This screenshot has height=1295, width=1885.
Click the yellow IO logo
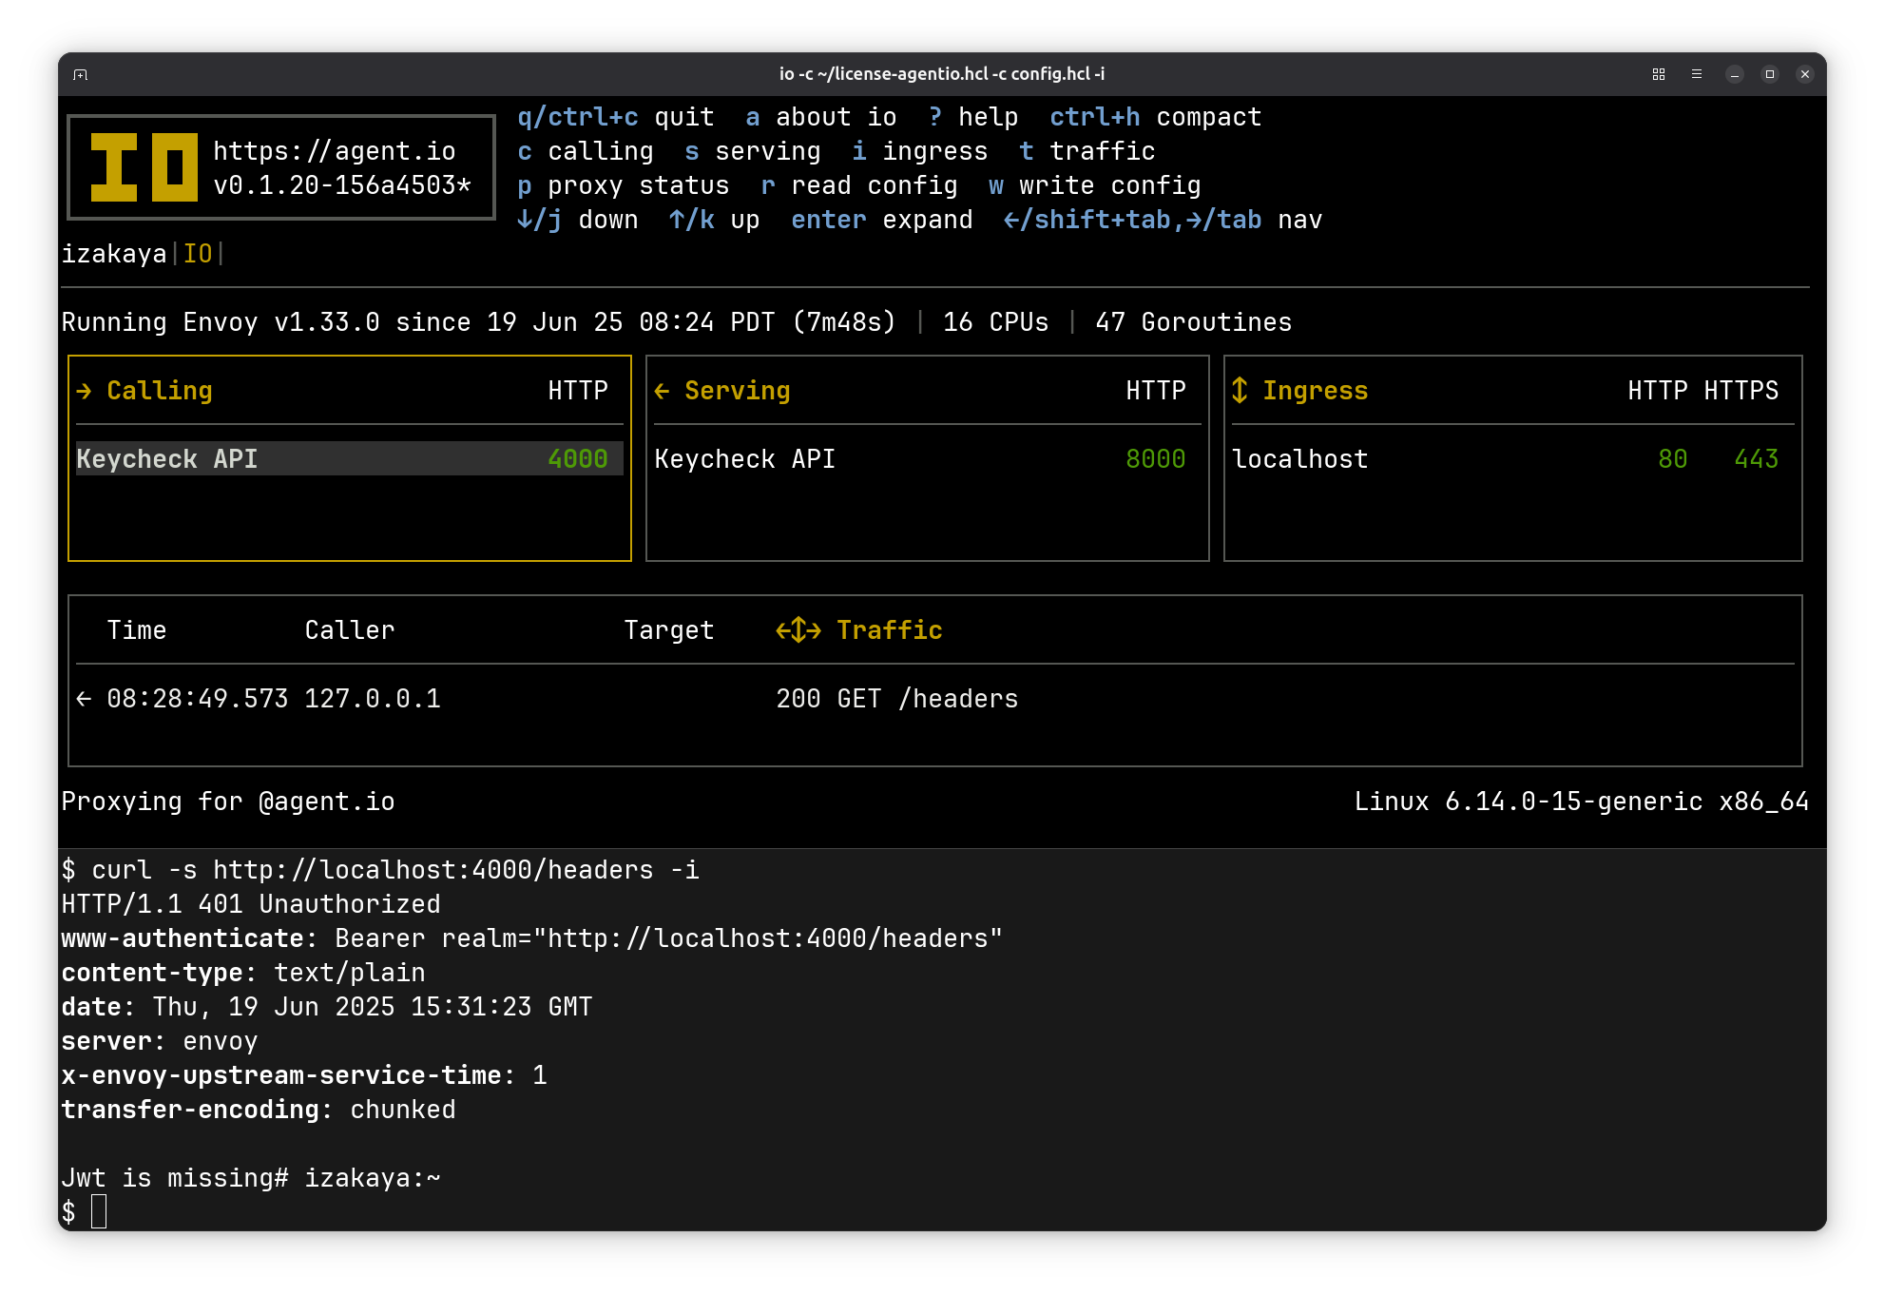144,167
